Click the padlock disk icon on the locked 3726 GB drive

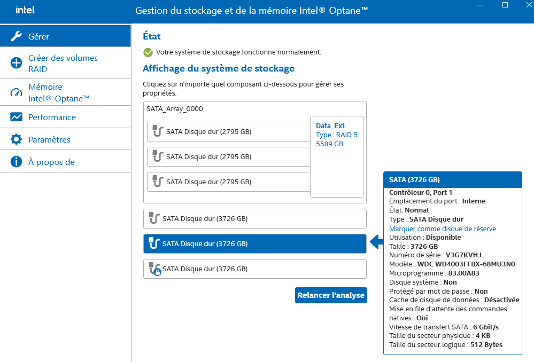pyautogui.click(x=155, y=269)
